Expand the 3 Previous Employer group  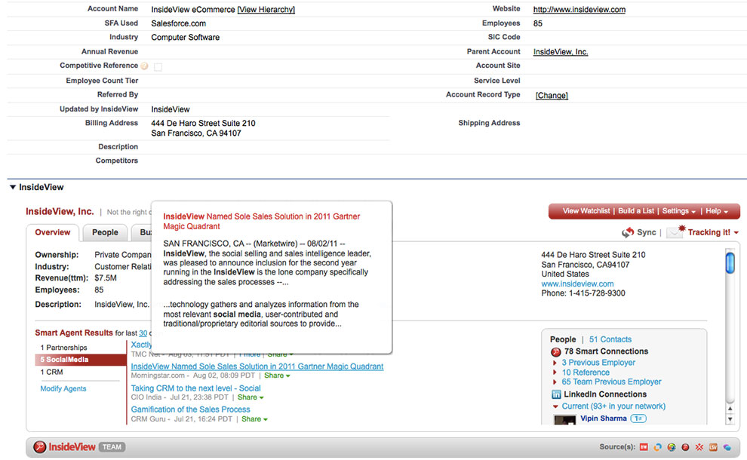pos(555,363)
